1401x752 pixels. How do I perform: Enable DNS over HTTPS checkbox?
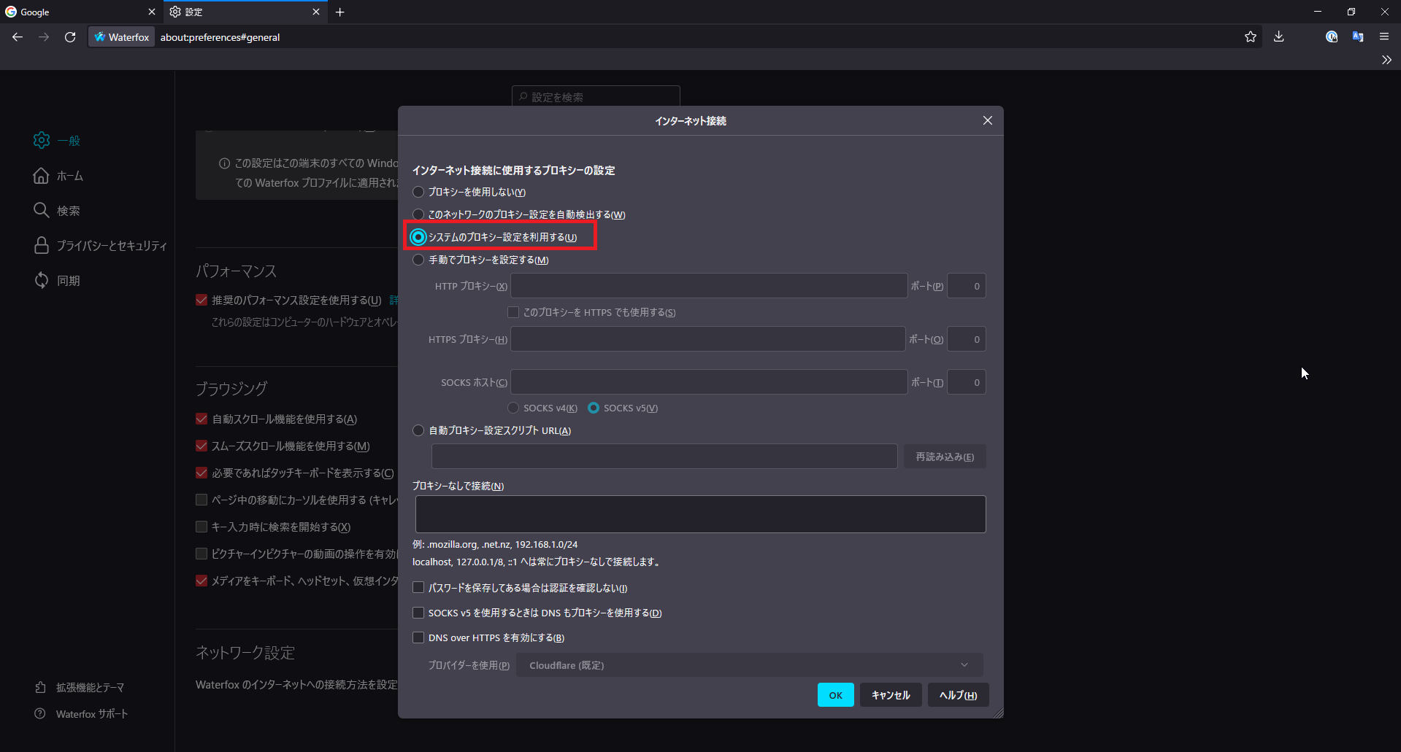click(x=418, y=637)
